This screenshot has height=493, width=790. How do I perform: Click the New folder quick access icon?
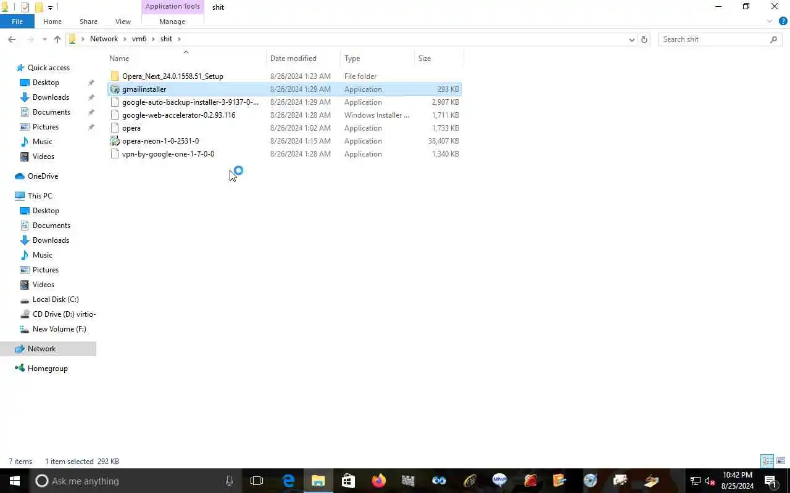coord(38,7)
